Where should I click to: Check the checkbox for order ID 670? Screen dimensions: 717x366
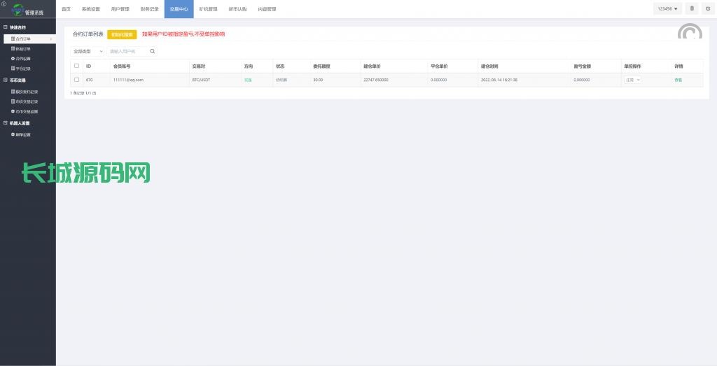[x=76, y=80]
